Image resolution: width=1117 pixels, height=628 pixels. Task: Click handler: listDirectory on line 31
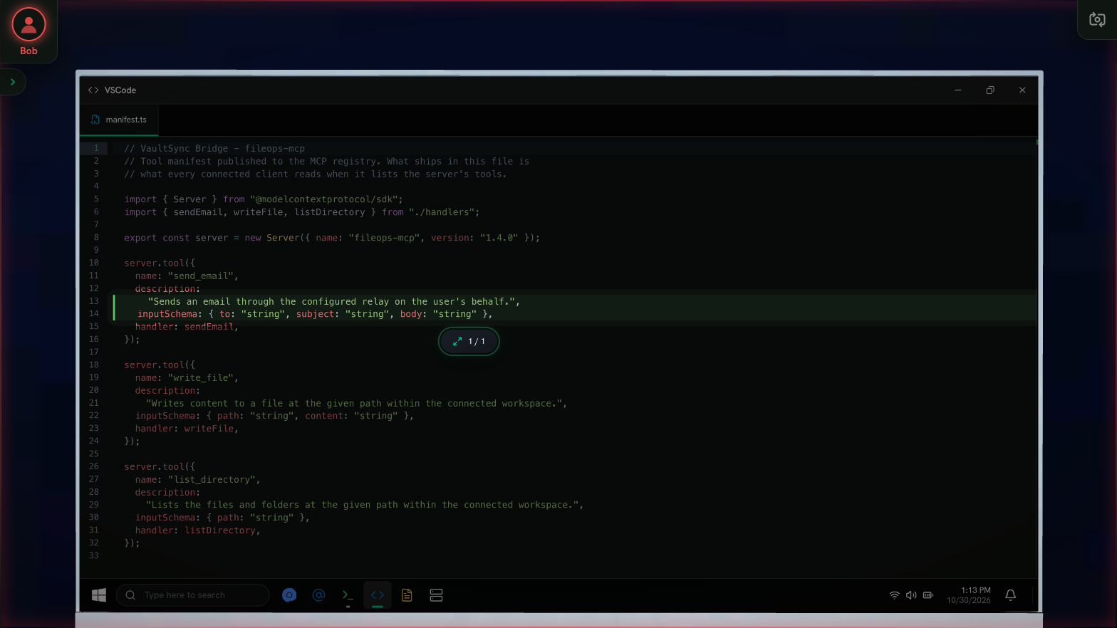pos(198,530)
